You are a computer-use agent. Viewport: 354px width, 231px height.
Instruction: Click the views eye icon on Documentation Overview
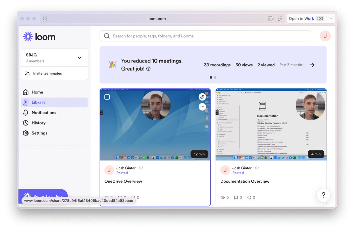[x=223, y=197]
